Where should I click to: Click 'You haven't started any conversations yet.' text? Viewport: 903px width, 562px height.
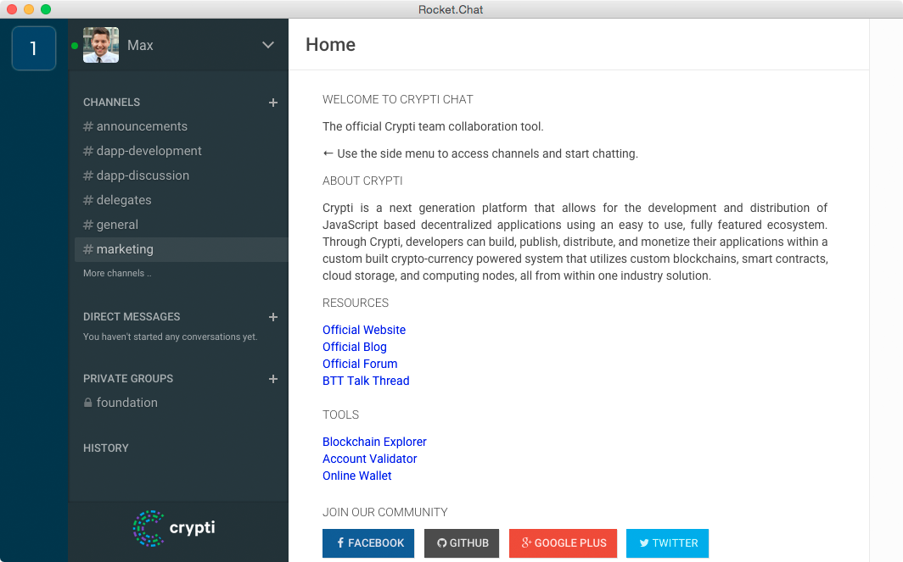click(x=170, y=337)
